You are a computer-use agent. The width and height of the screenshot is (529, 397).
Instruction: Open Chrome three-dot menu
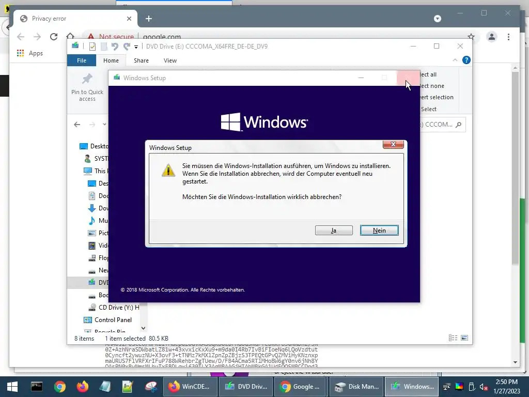click(508, 37)
